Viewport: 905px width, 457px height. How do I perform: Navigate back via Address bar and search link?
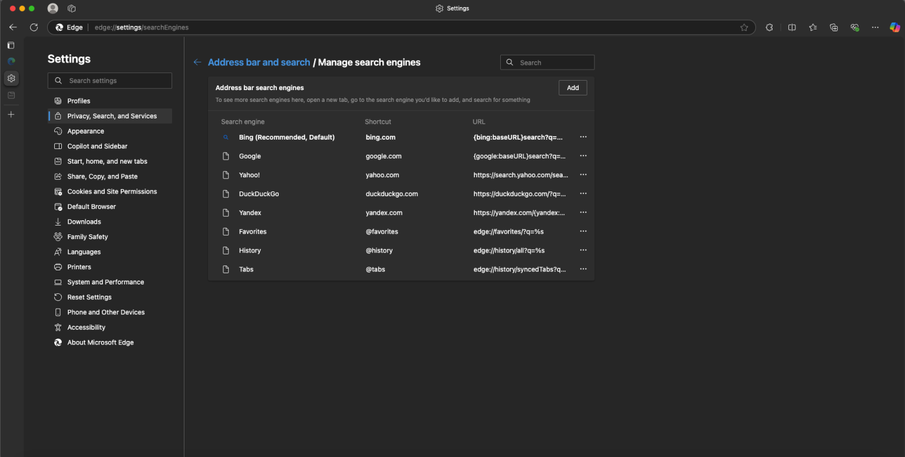coord(259,62)
